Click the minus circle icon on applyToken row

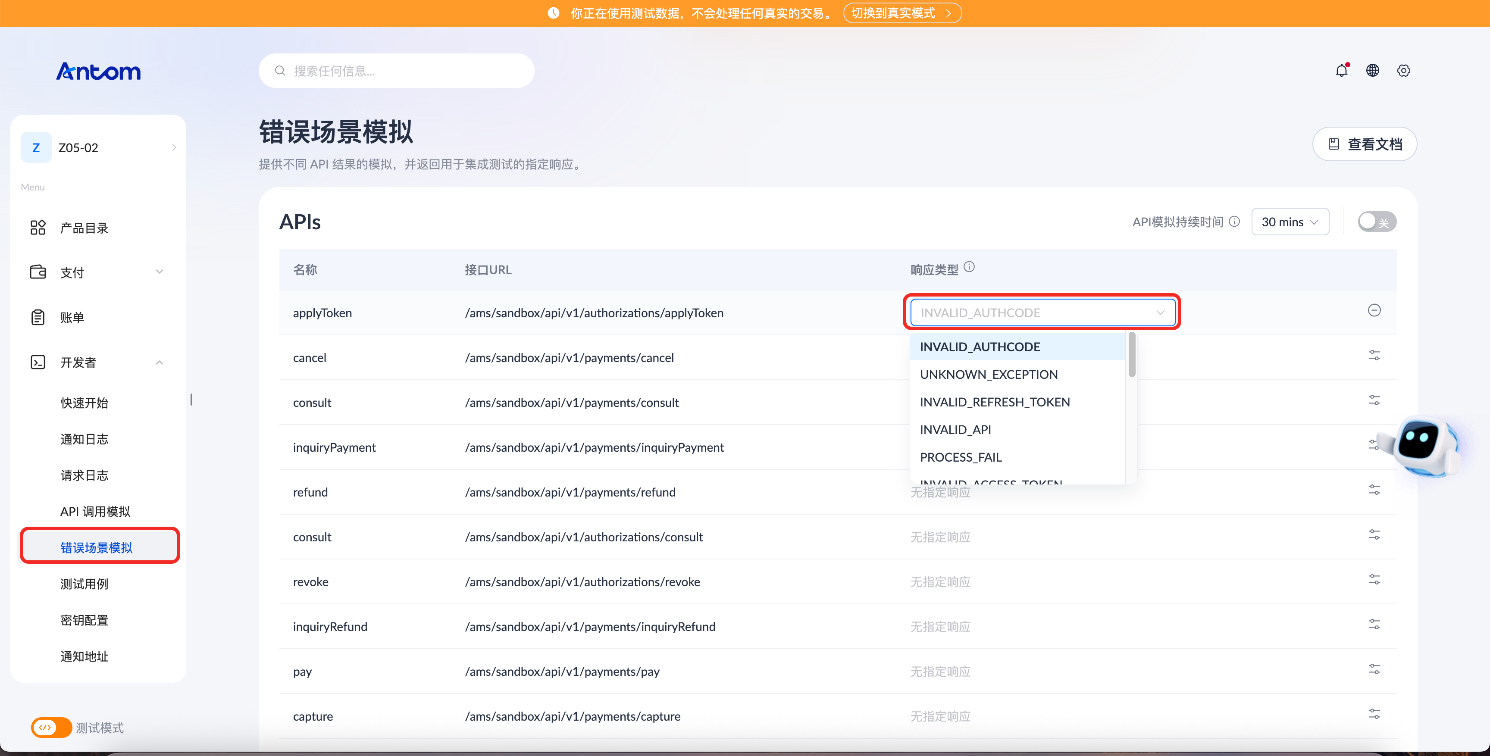click(x=1374, y=311)
